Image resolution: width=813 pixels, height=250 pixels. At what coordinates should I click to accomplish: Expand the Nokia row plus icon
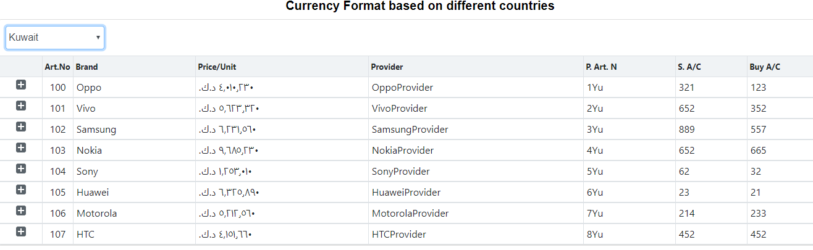[21, 148]
